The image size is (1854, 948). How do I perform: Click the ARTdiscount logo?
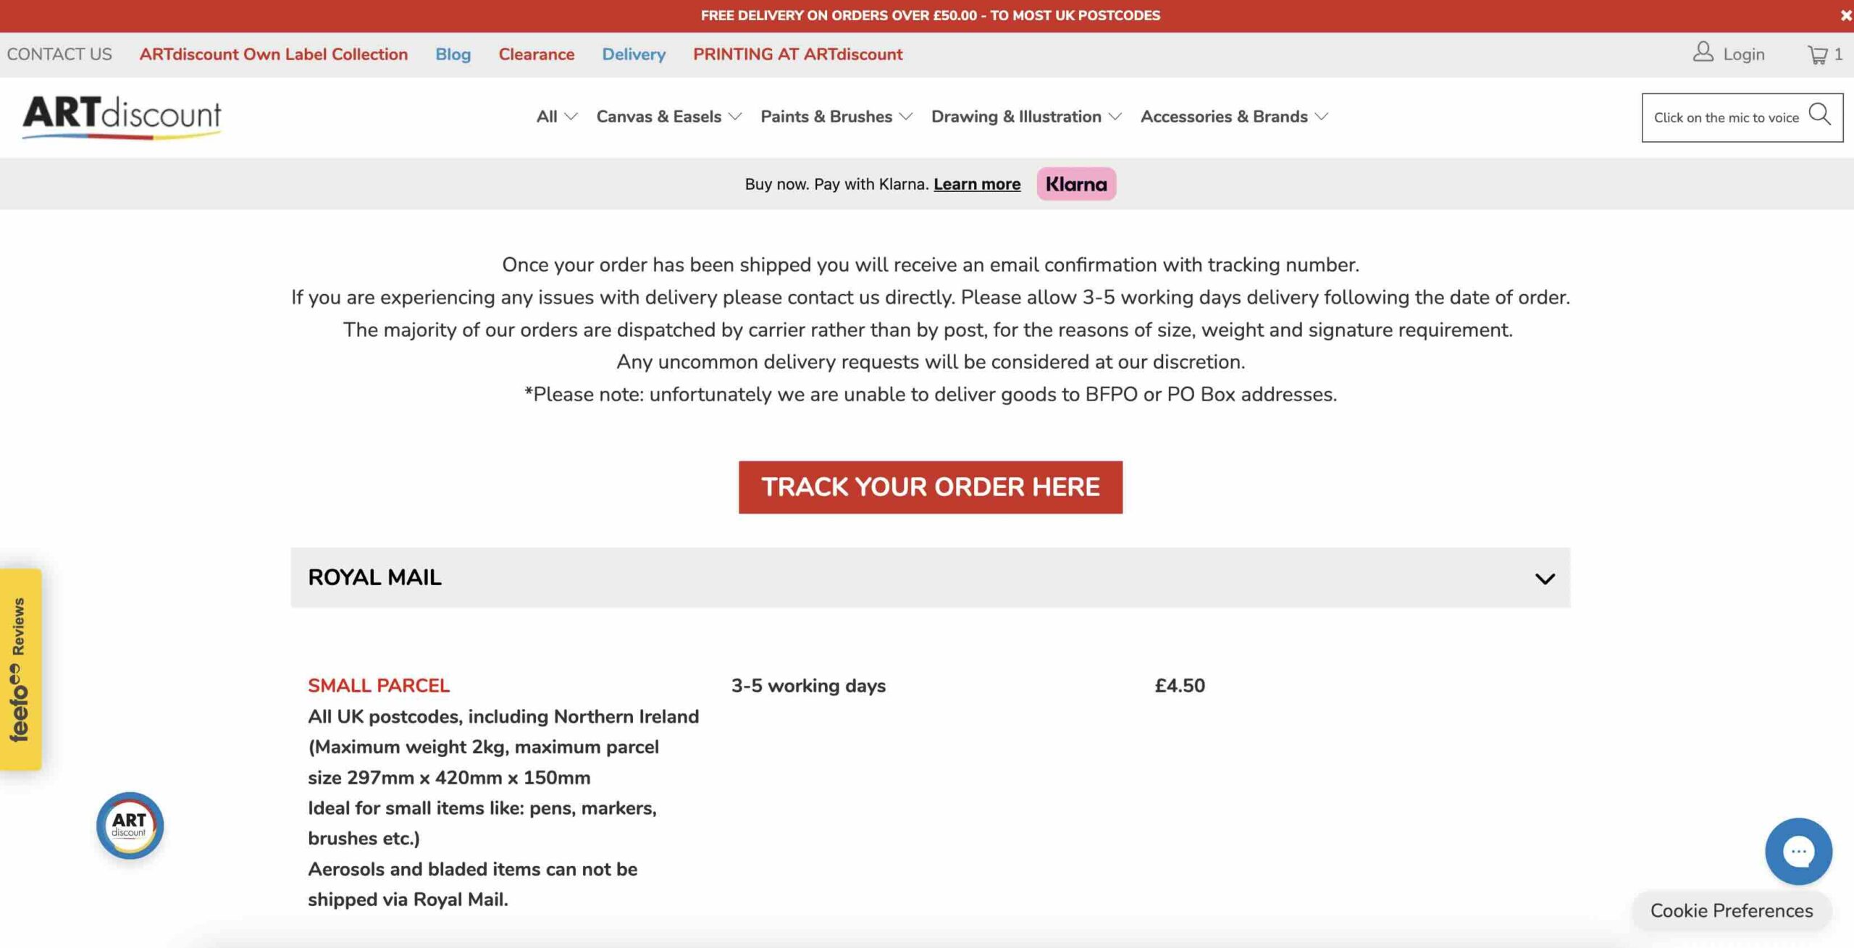click(122, 116)
